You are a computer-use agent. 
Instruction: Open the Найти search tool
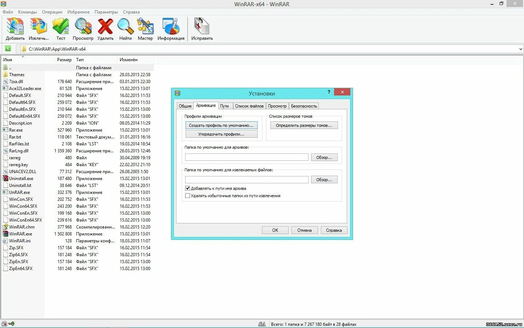click(125, 27)
